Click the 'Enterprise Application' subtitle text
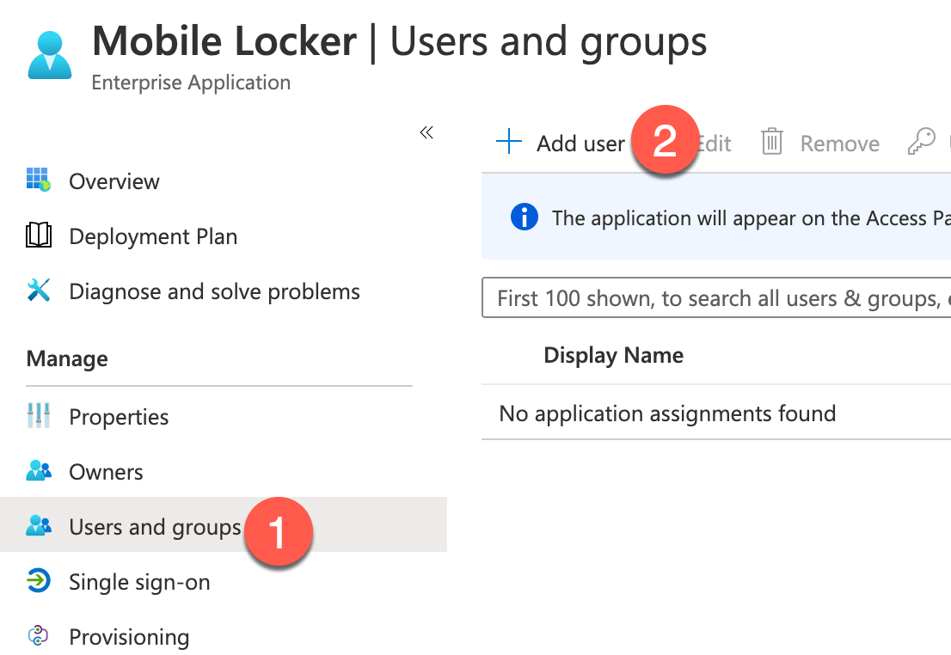The height and width of the screenshot is (655, 951). [191, 83]
